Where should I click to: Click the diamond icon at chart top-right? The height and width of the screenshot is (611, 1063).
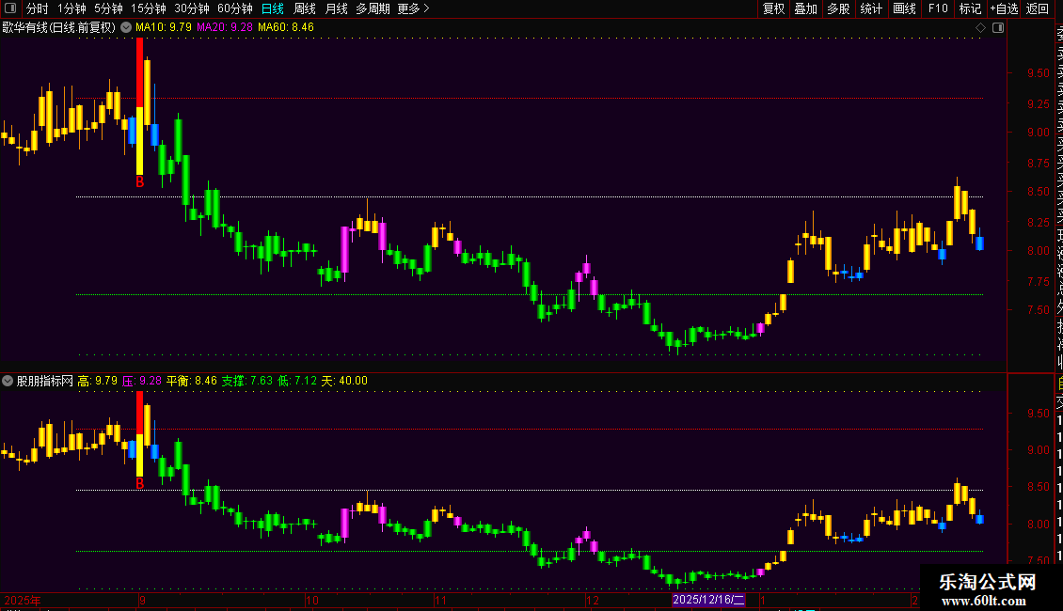(980, 28)
